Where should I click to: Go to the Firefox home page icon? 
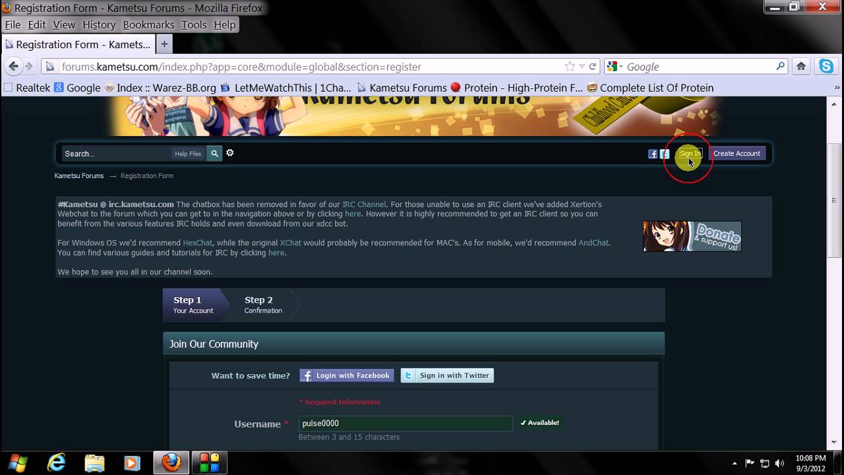pos(801,66)
